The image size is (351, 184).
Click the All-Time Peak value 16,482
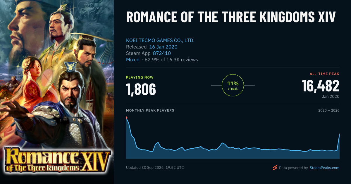tap(321, 86)
